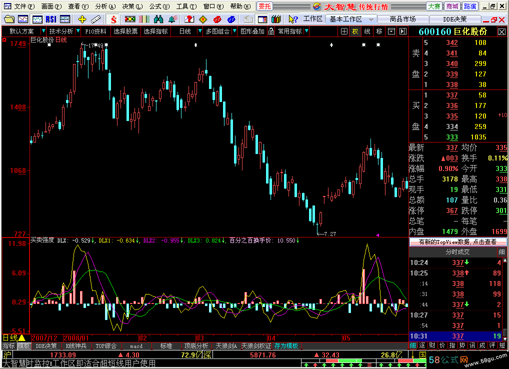Select the ruler measuring tool icon

(x=96, y=19)
